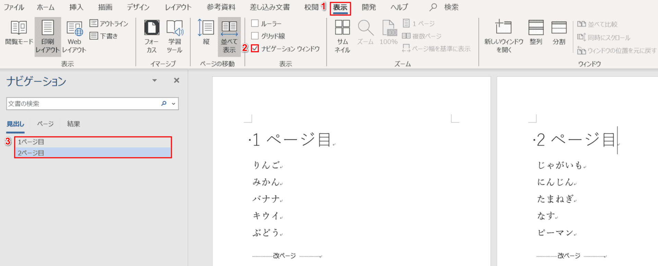658x266 pixels.
Task: Arrange All (整列) windows
Action: point(536,33)
